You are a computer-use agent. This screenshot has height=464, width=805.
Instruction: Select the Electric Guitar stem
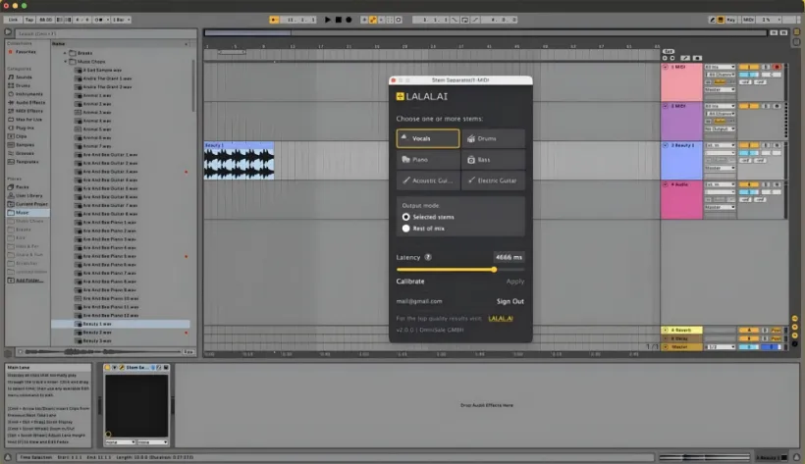click(x=494, y=180)
